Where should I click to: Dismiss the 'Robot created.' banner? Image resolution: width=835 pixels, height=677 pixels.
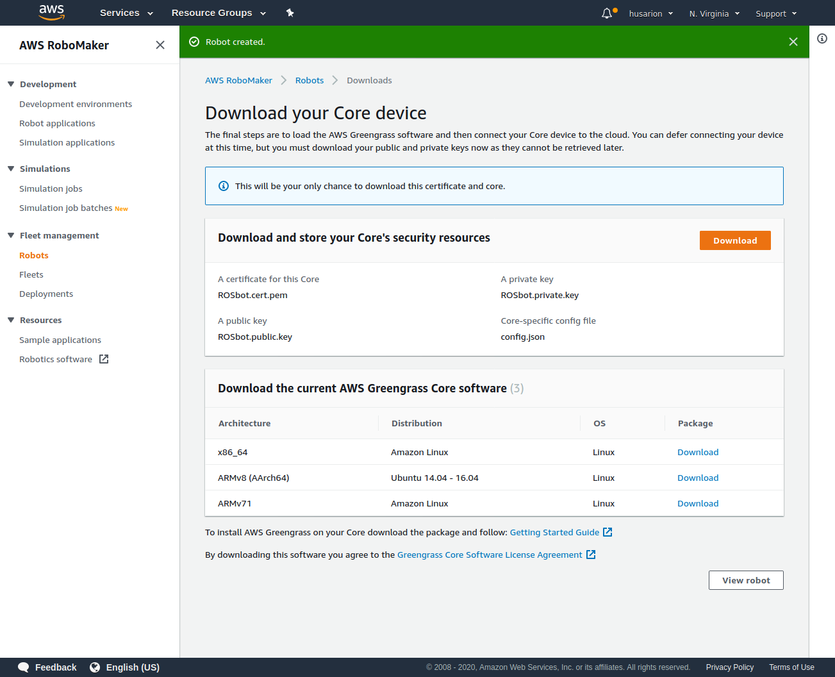point(793,42)
